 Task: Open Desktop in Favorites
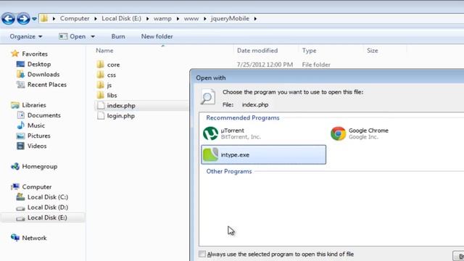click(39, 65)
